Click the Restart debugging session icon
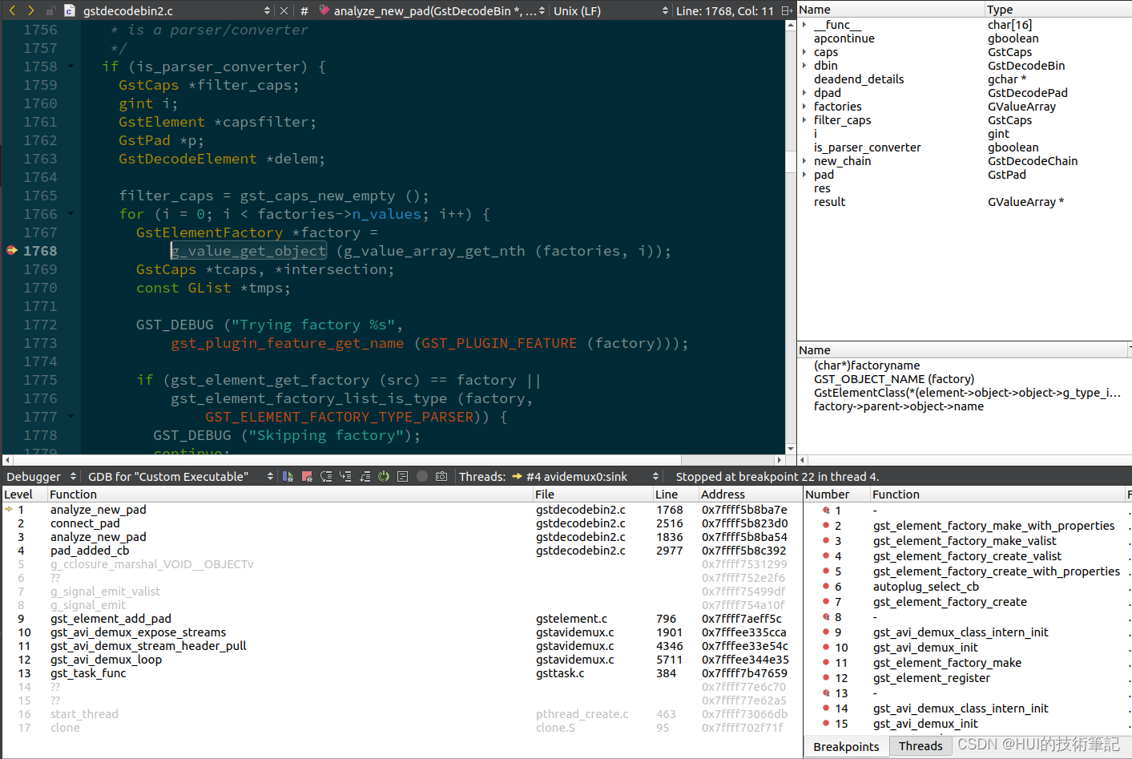Image resolution: width=1132 pixels, height=759 pixels. (384, 477)
